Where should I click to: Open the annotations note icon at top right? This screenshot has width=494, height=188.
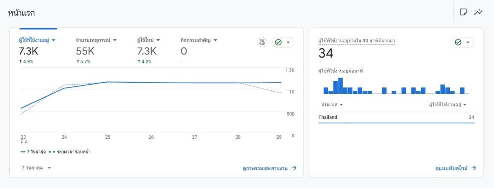463,12
